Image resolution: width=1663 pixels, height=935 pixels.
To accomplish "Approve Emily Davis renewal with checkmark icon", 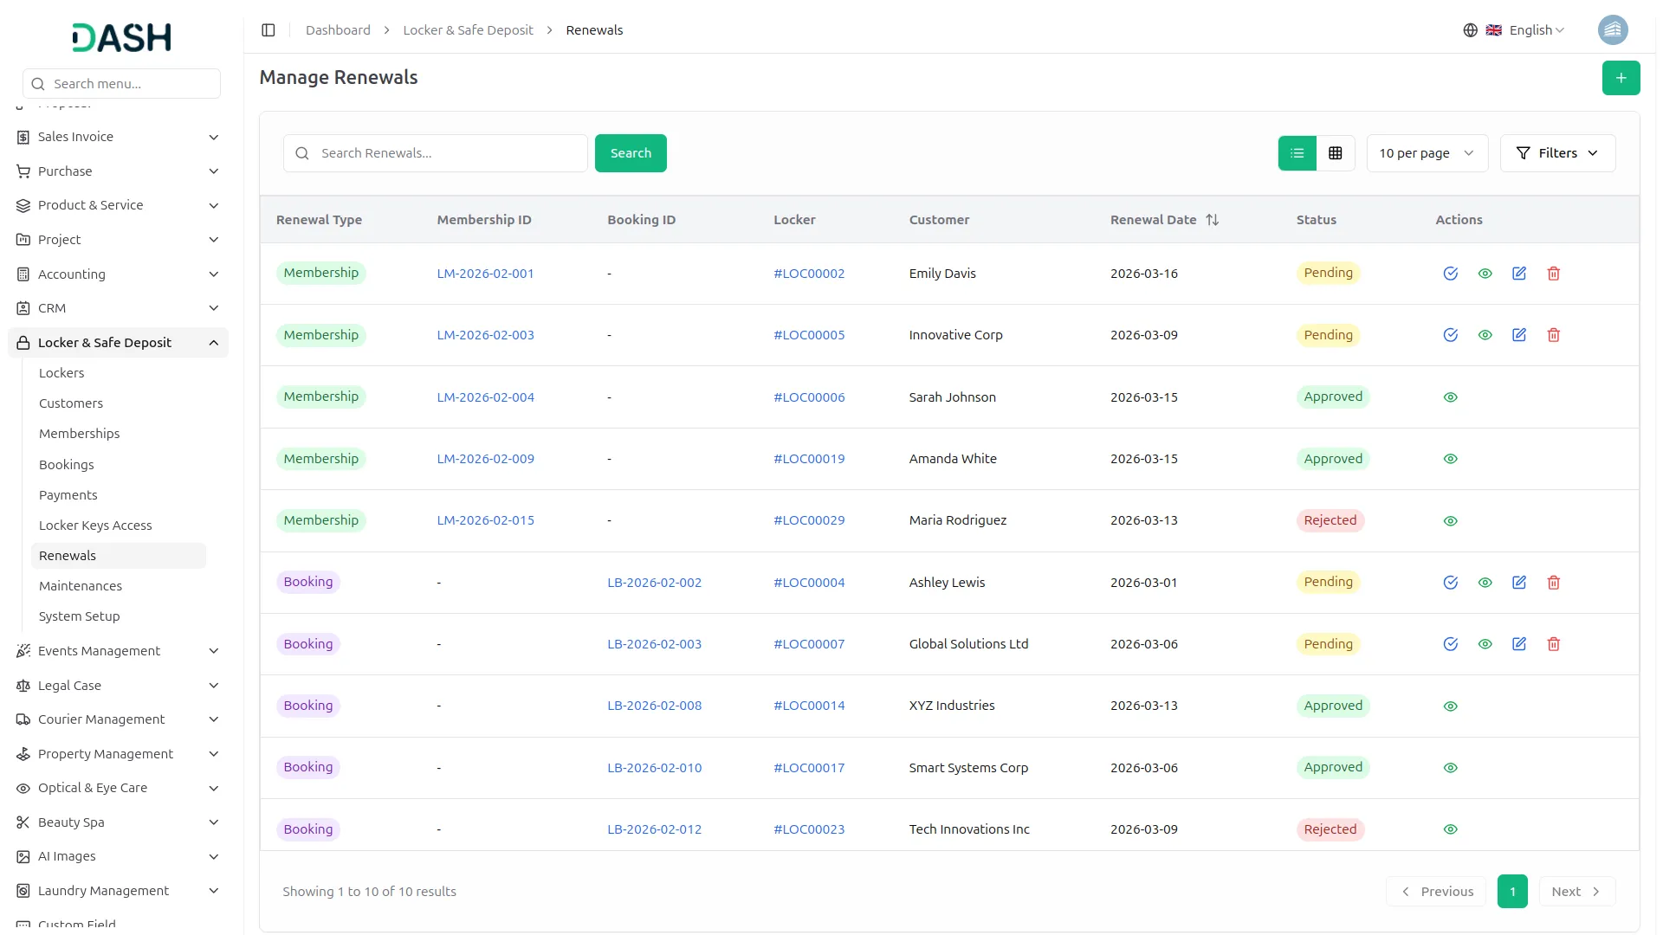I will 1452,273.
